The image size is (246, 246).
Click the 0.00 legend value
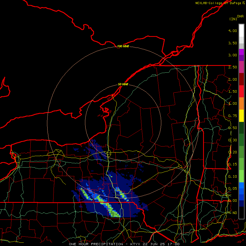(x=233, y=201)
